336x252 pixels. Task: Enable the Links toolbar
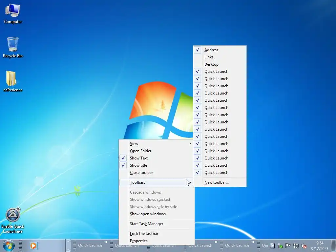[x=220, y=57]
